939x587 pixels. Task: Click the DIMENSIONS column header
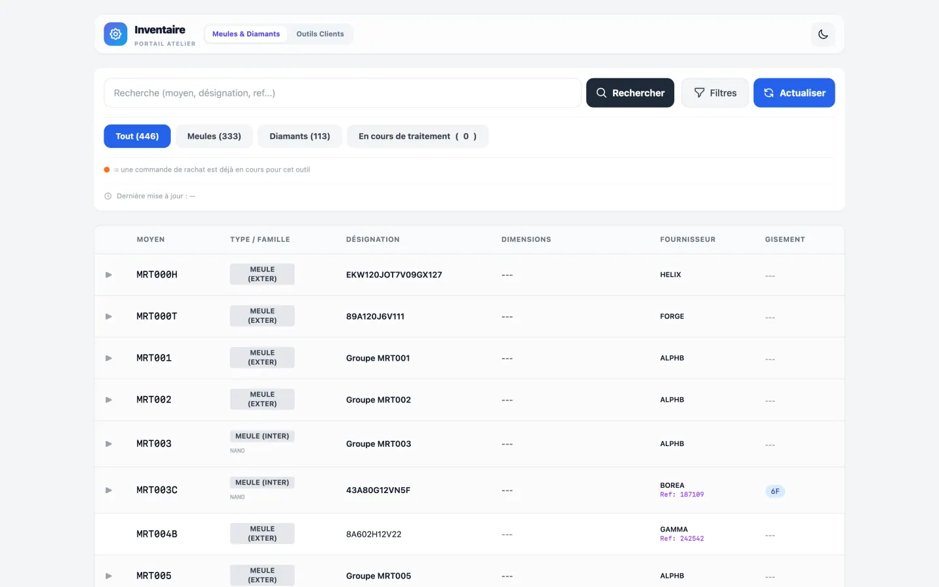(x=526, y=239)
